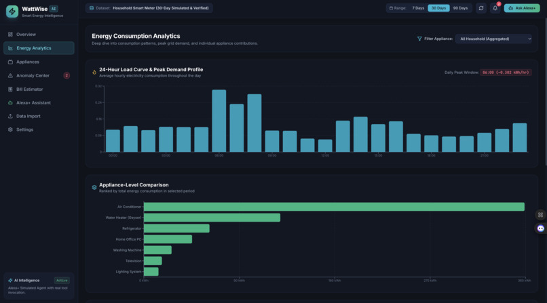Click the Alexa+ Assistant robot icon
The image size is (547, 303).
point(10,103)
